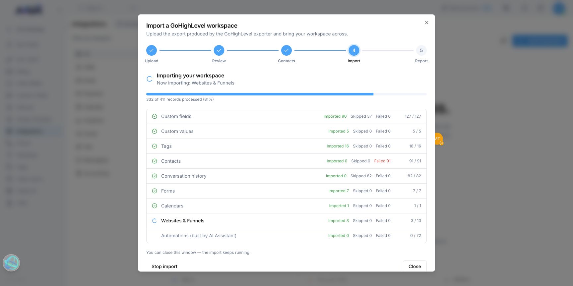Screen dimensions: 573x286
Task: Click the 'Imported 16' count
Action: [338, 146]
